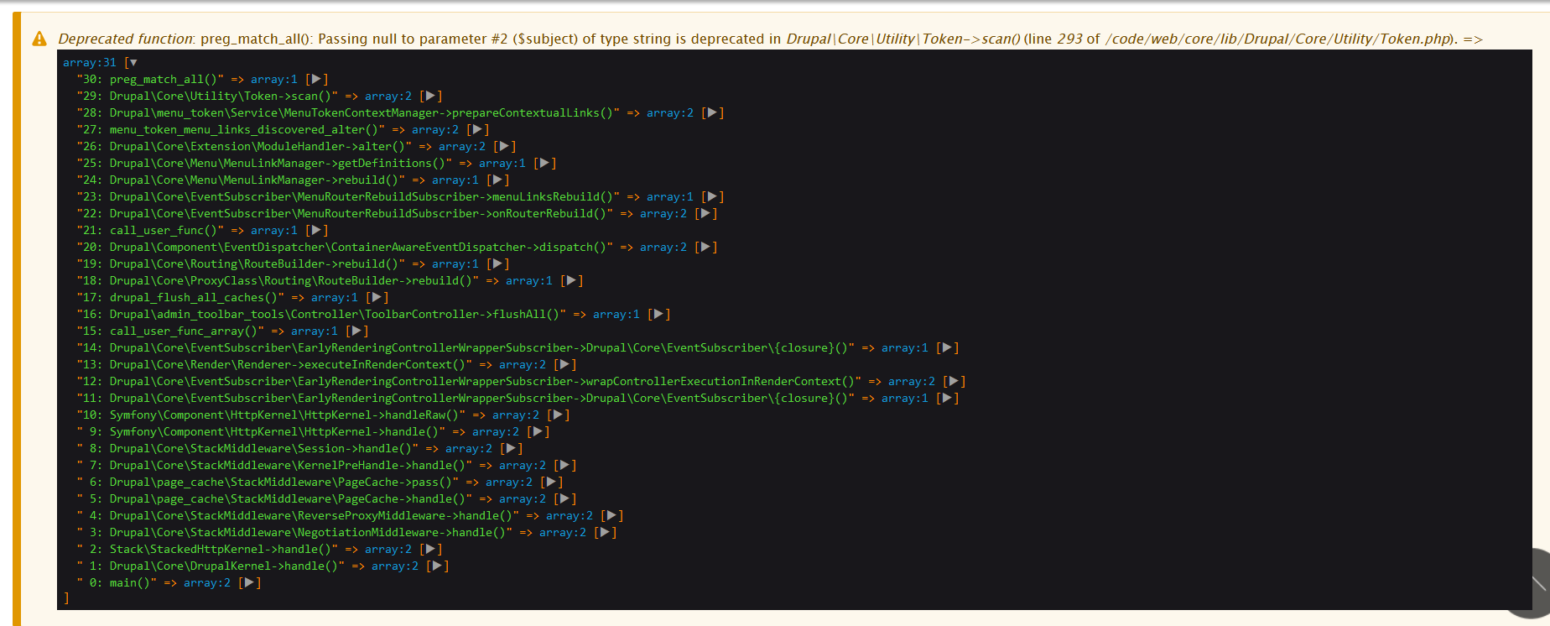Expand array for 11: EarlyRendering closure
The height and width of the screenshot is (626, 1550).
click(947, 399)
